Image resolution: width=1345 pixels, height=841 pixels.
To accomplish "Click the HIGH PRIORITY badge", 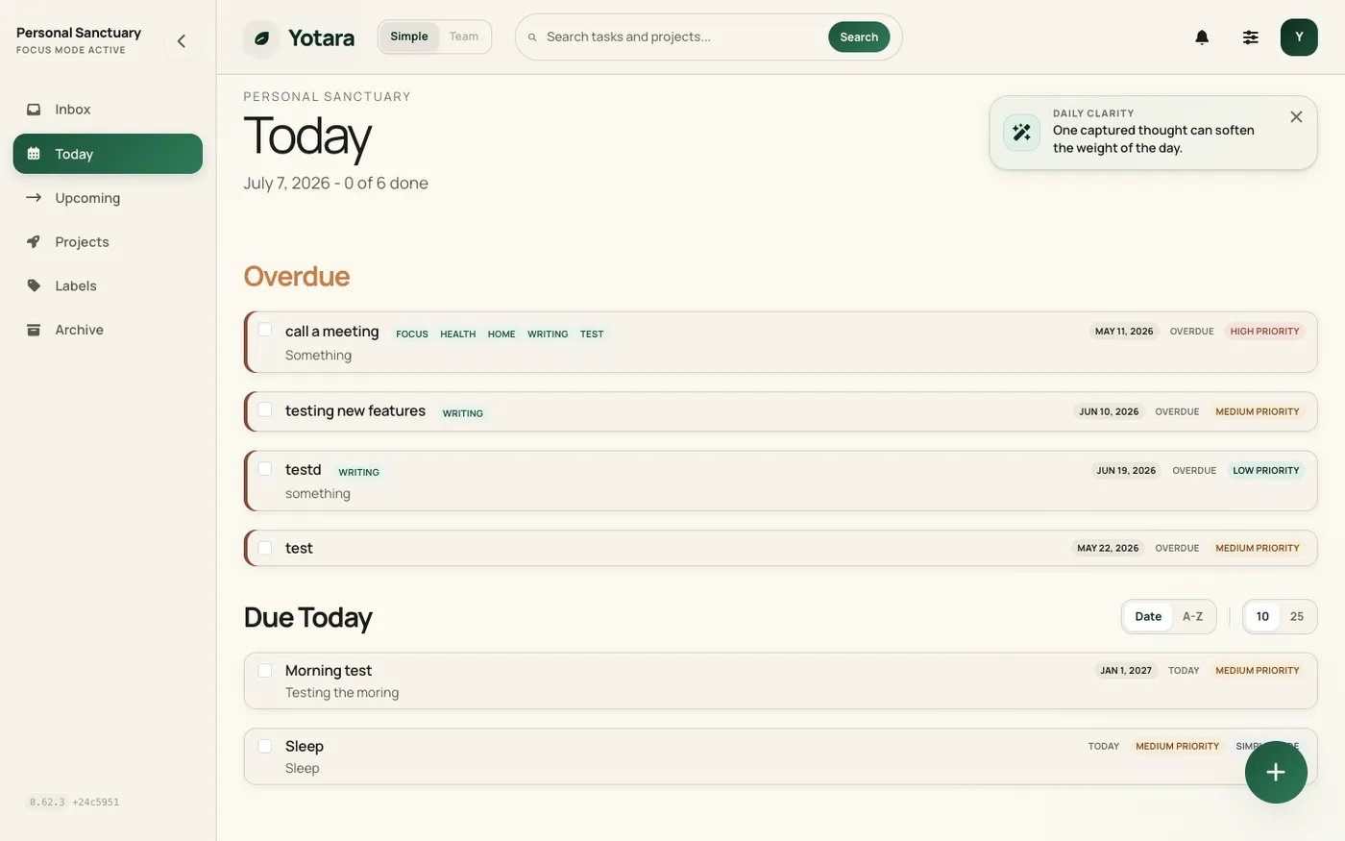I will click(1264, 332).
